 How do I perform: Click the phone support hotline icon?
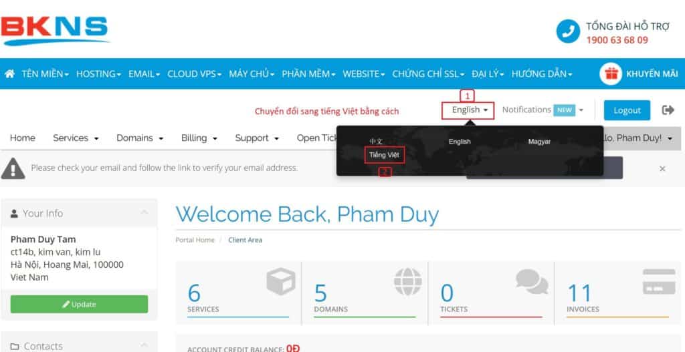[x=568, y=31]
